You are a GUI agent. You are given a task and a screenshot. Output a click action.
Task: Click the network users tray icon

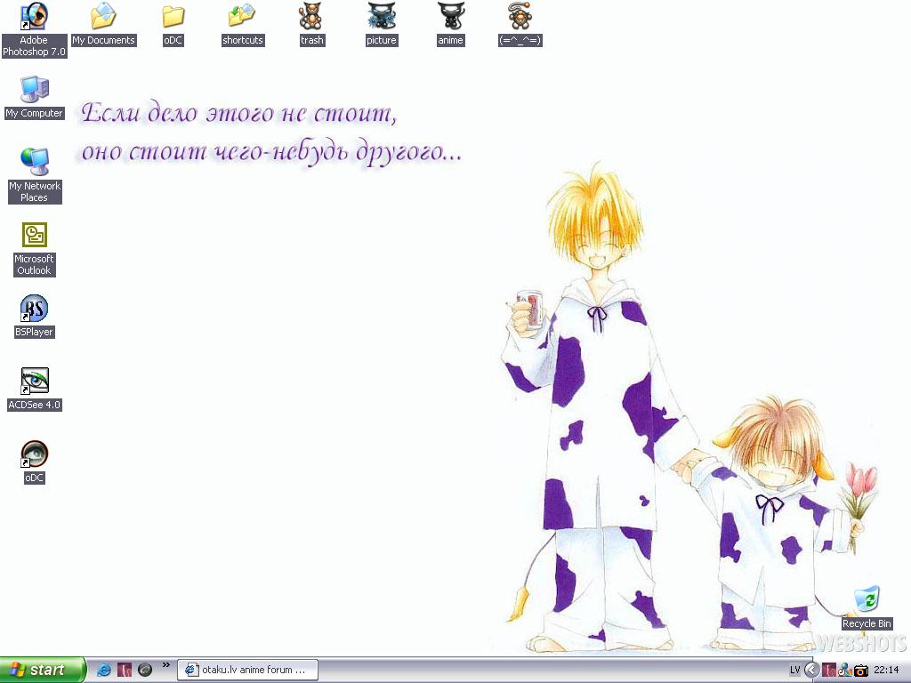[x=845, y=671]
